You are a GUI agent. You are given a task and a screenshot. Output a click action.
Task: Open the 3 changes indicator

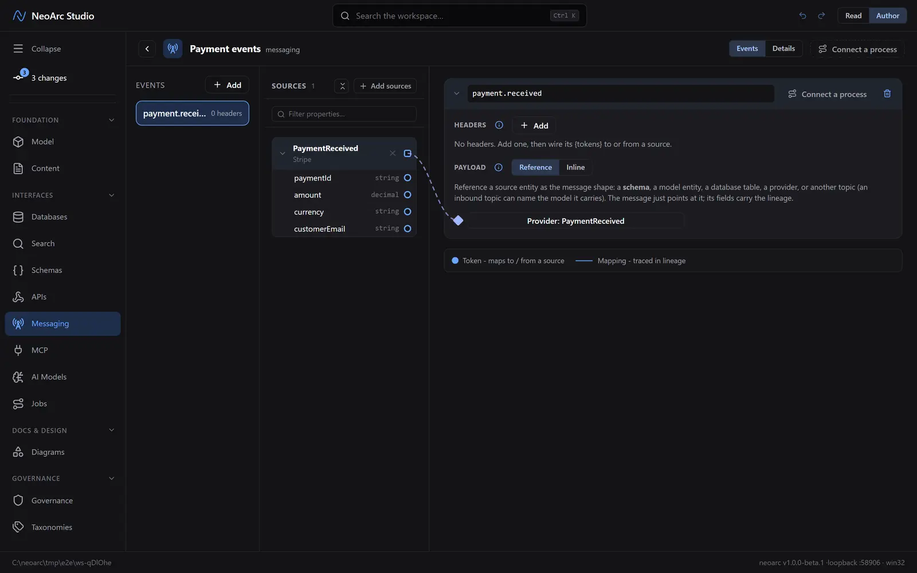point(40,77)
